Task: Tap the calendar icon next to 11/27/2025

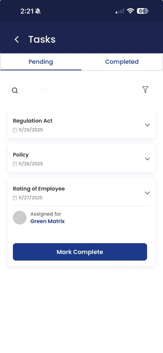Action: 15,198
